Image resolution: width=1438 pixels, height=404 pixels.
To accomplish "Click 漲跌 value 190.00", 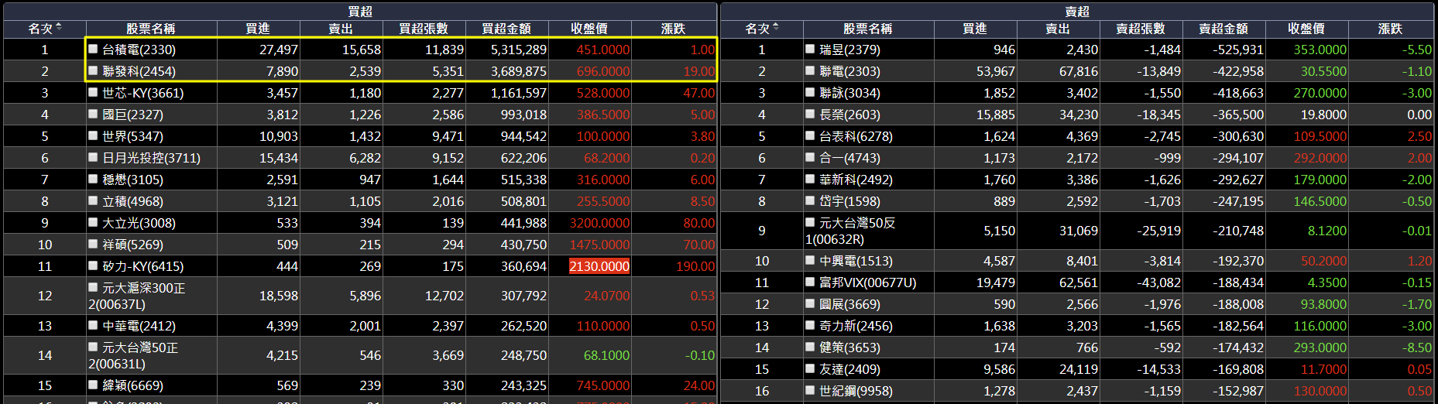I will [695, 266].
